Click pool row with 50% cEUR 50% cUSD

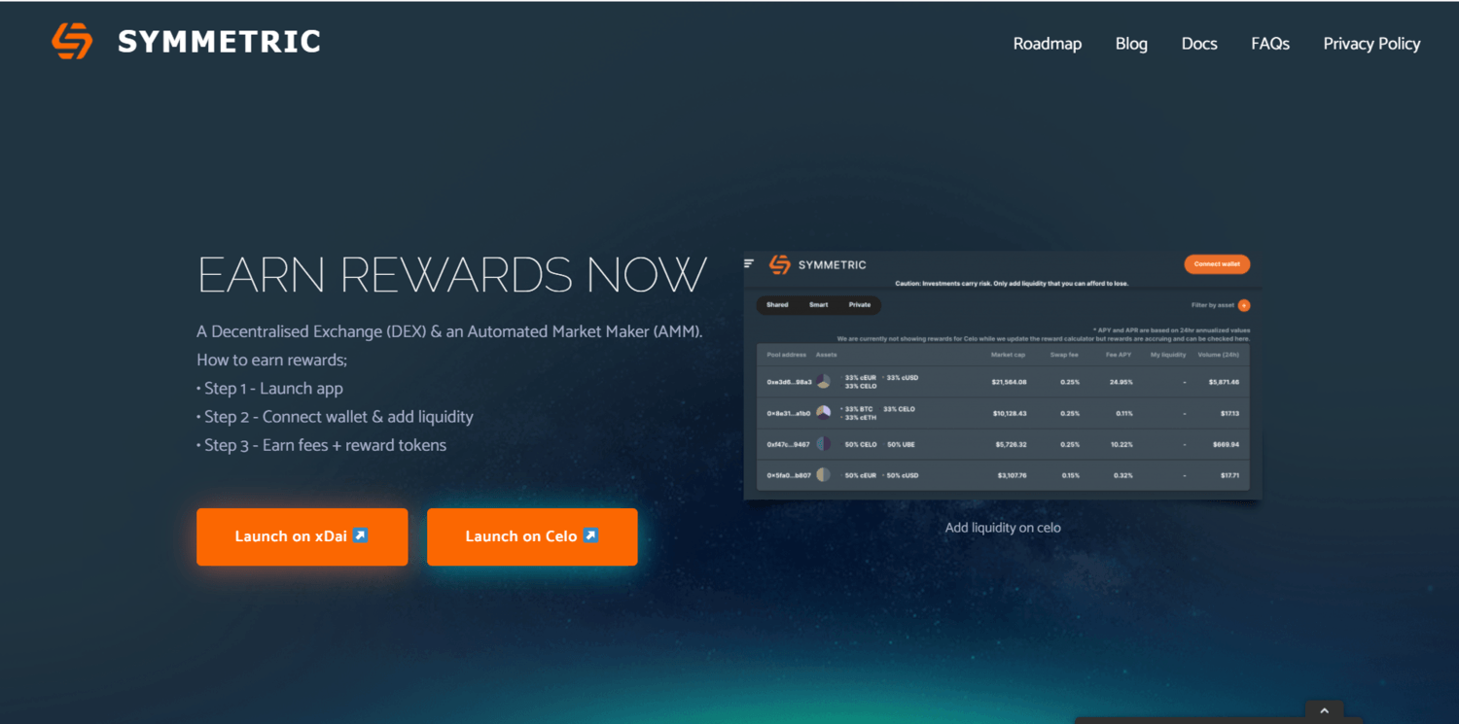coord(1003,475)
